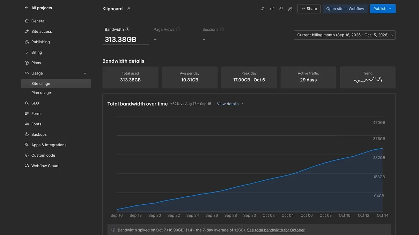This screenshot has width=419, height=235.
Task: Click the Oct 06 axis label
Action: (307, 216)
